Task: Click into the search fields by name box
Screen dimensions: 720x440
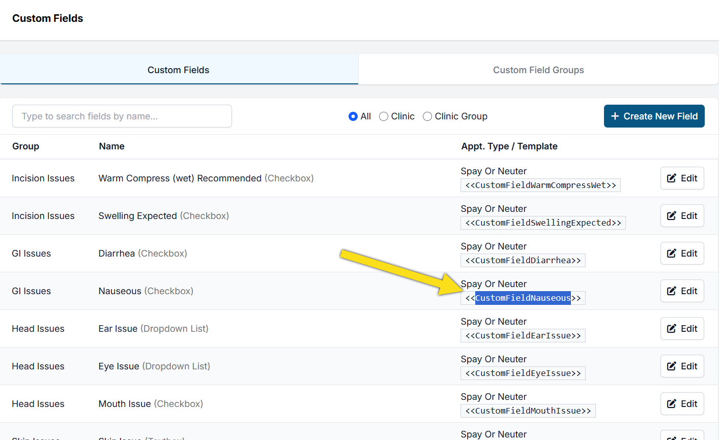Action: click(122, 116)
